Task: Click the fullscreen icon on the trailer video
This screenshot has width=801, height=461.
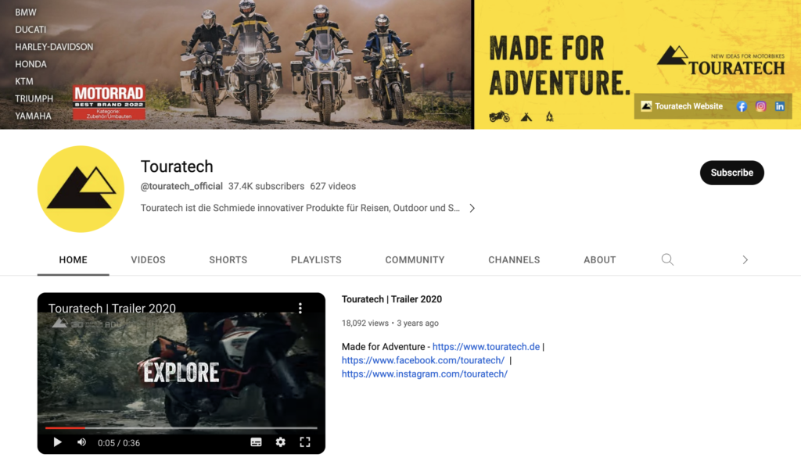Action: (x=305, y=441)
